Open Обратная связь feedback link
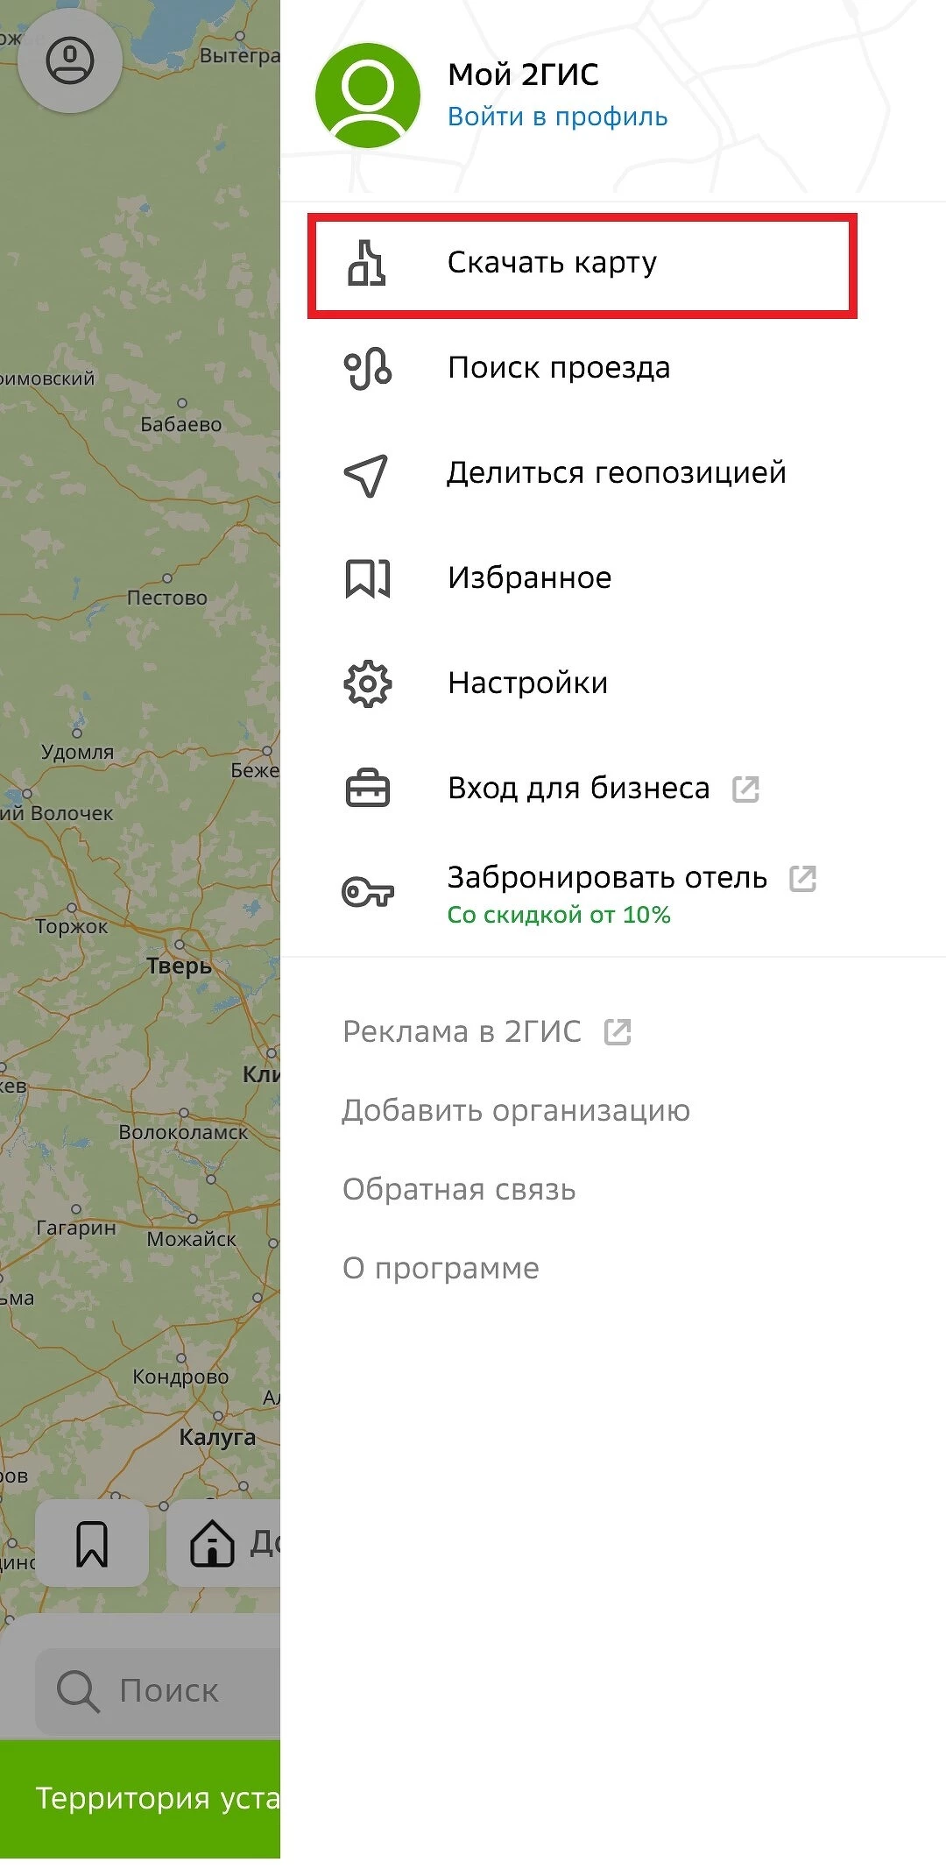This screenshot has height=1869, width=946. 459,1189
